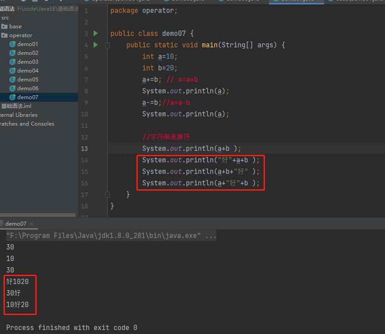Screen dimensions: 385x334
Task: Click the 'main' method name on line 4
Action: 209,45
